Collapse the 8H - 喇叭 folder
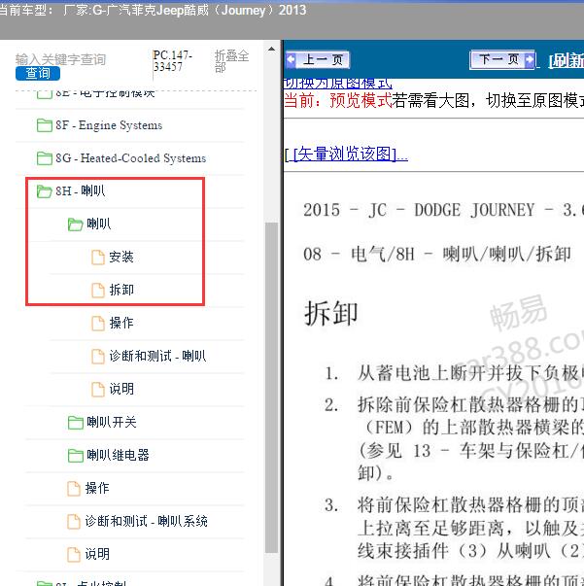This screenshot has height=586, width=584. click(x=80, y=191)
